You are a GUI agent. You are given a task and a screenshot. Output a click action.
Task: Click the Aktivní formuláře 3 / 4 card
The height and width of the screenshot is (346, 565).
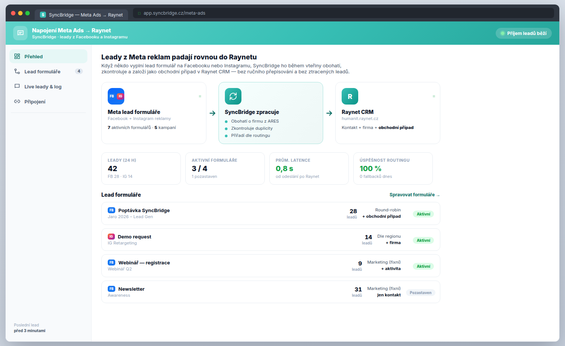(225, 168)
